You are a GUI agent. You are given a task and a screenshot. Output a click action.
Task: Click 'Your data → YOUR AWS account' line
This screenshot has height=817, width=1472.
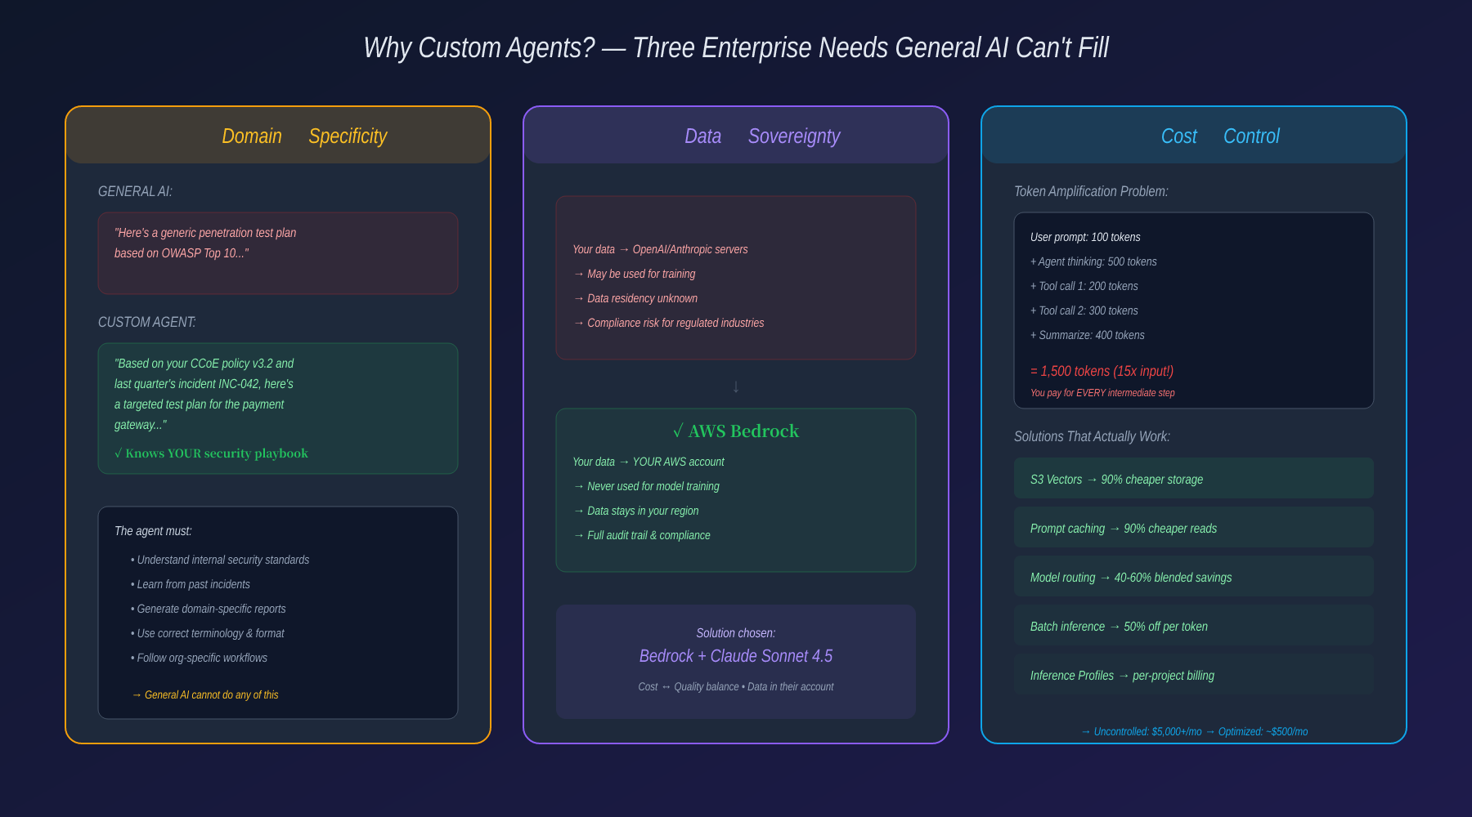648,462
